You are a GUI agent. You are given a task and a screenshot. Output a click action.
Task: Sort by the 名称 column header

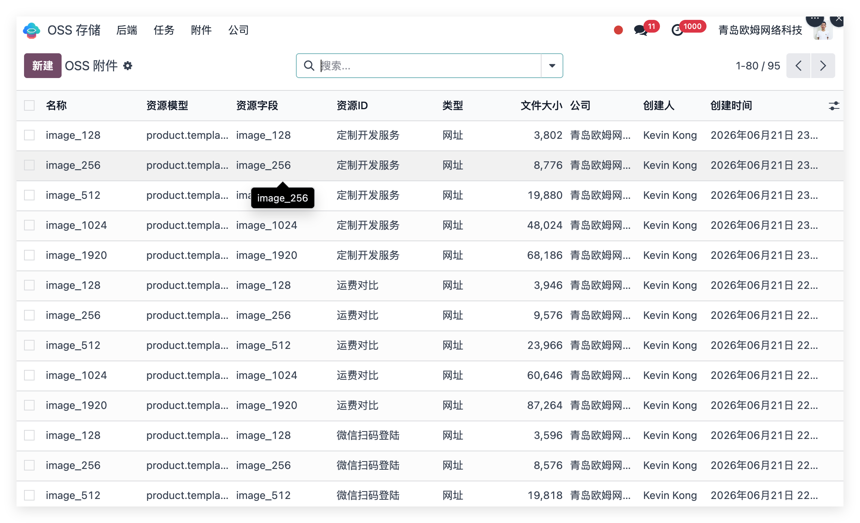pos(56,105)
